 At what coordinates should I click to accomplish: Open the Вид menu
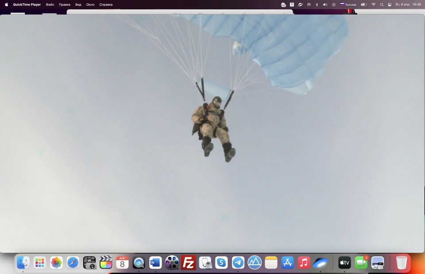pyautogui.click(x=78, y=4)
